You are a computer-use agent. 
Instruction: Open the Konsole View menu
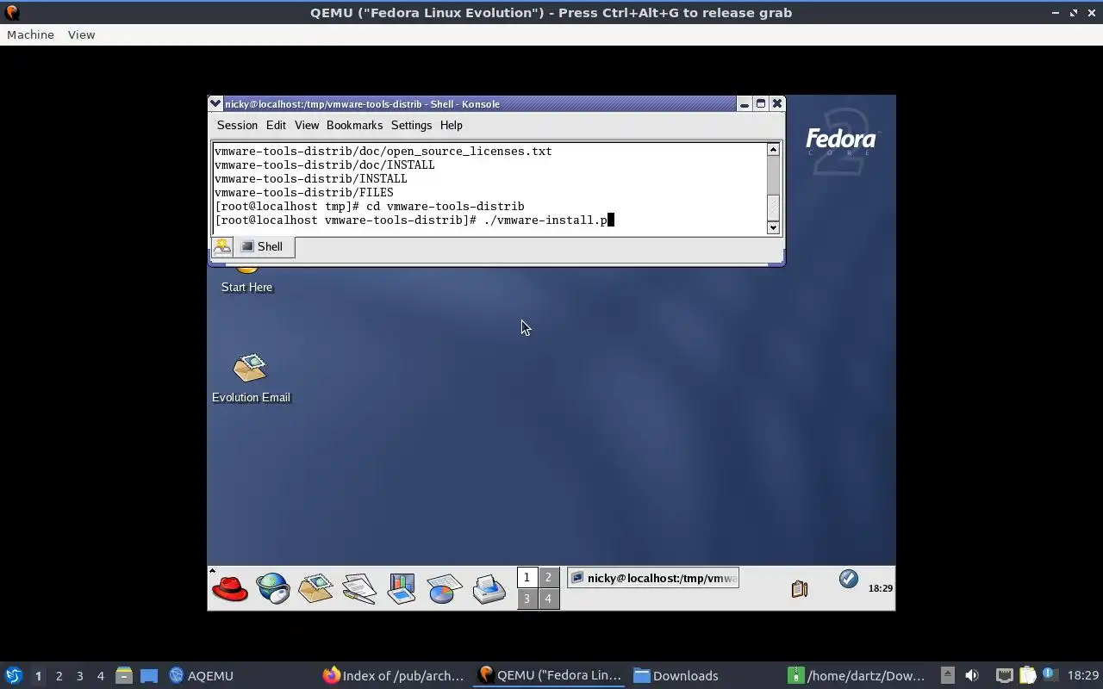(x=307, y=125)
